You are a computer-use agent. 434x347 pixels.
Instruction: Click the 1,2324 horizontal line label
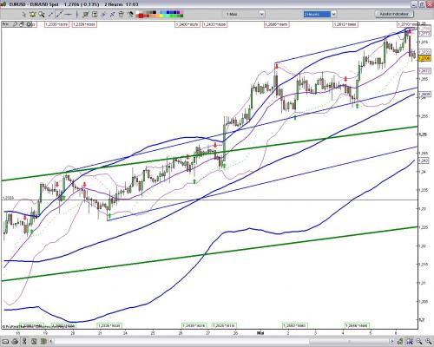point(8,198)
